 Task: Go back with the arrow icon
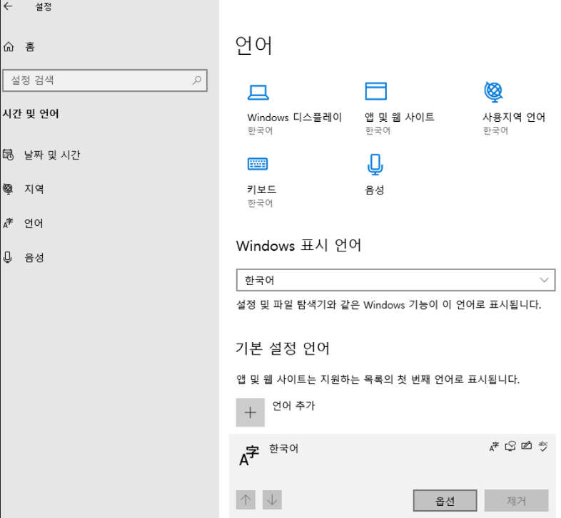(x=8, y=6)
